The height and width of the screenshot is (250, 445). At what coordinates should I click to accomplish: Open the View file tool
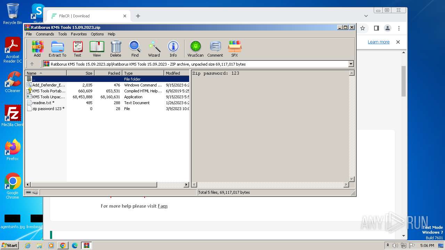[x=97, y=49]
